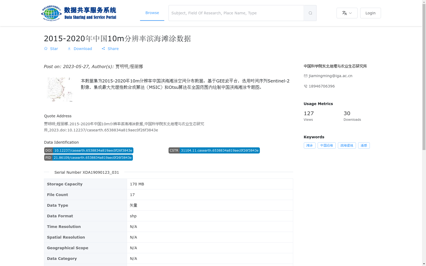Click the 30 Downloads metric

pyautogui.click(x=352, y=116)
